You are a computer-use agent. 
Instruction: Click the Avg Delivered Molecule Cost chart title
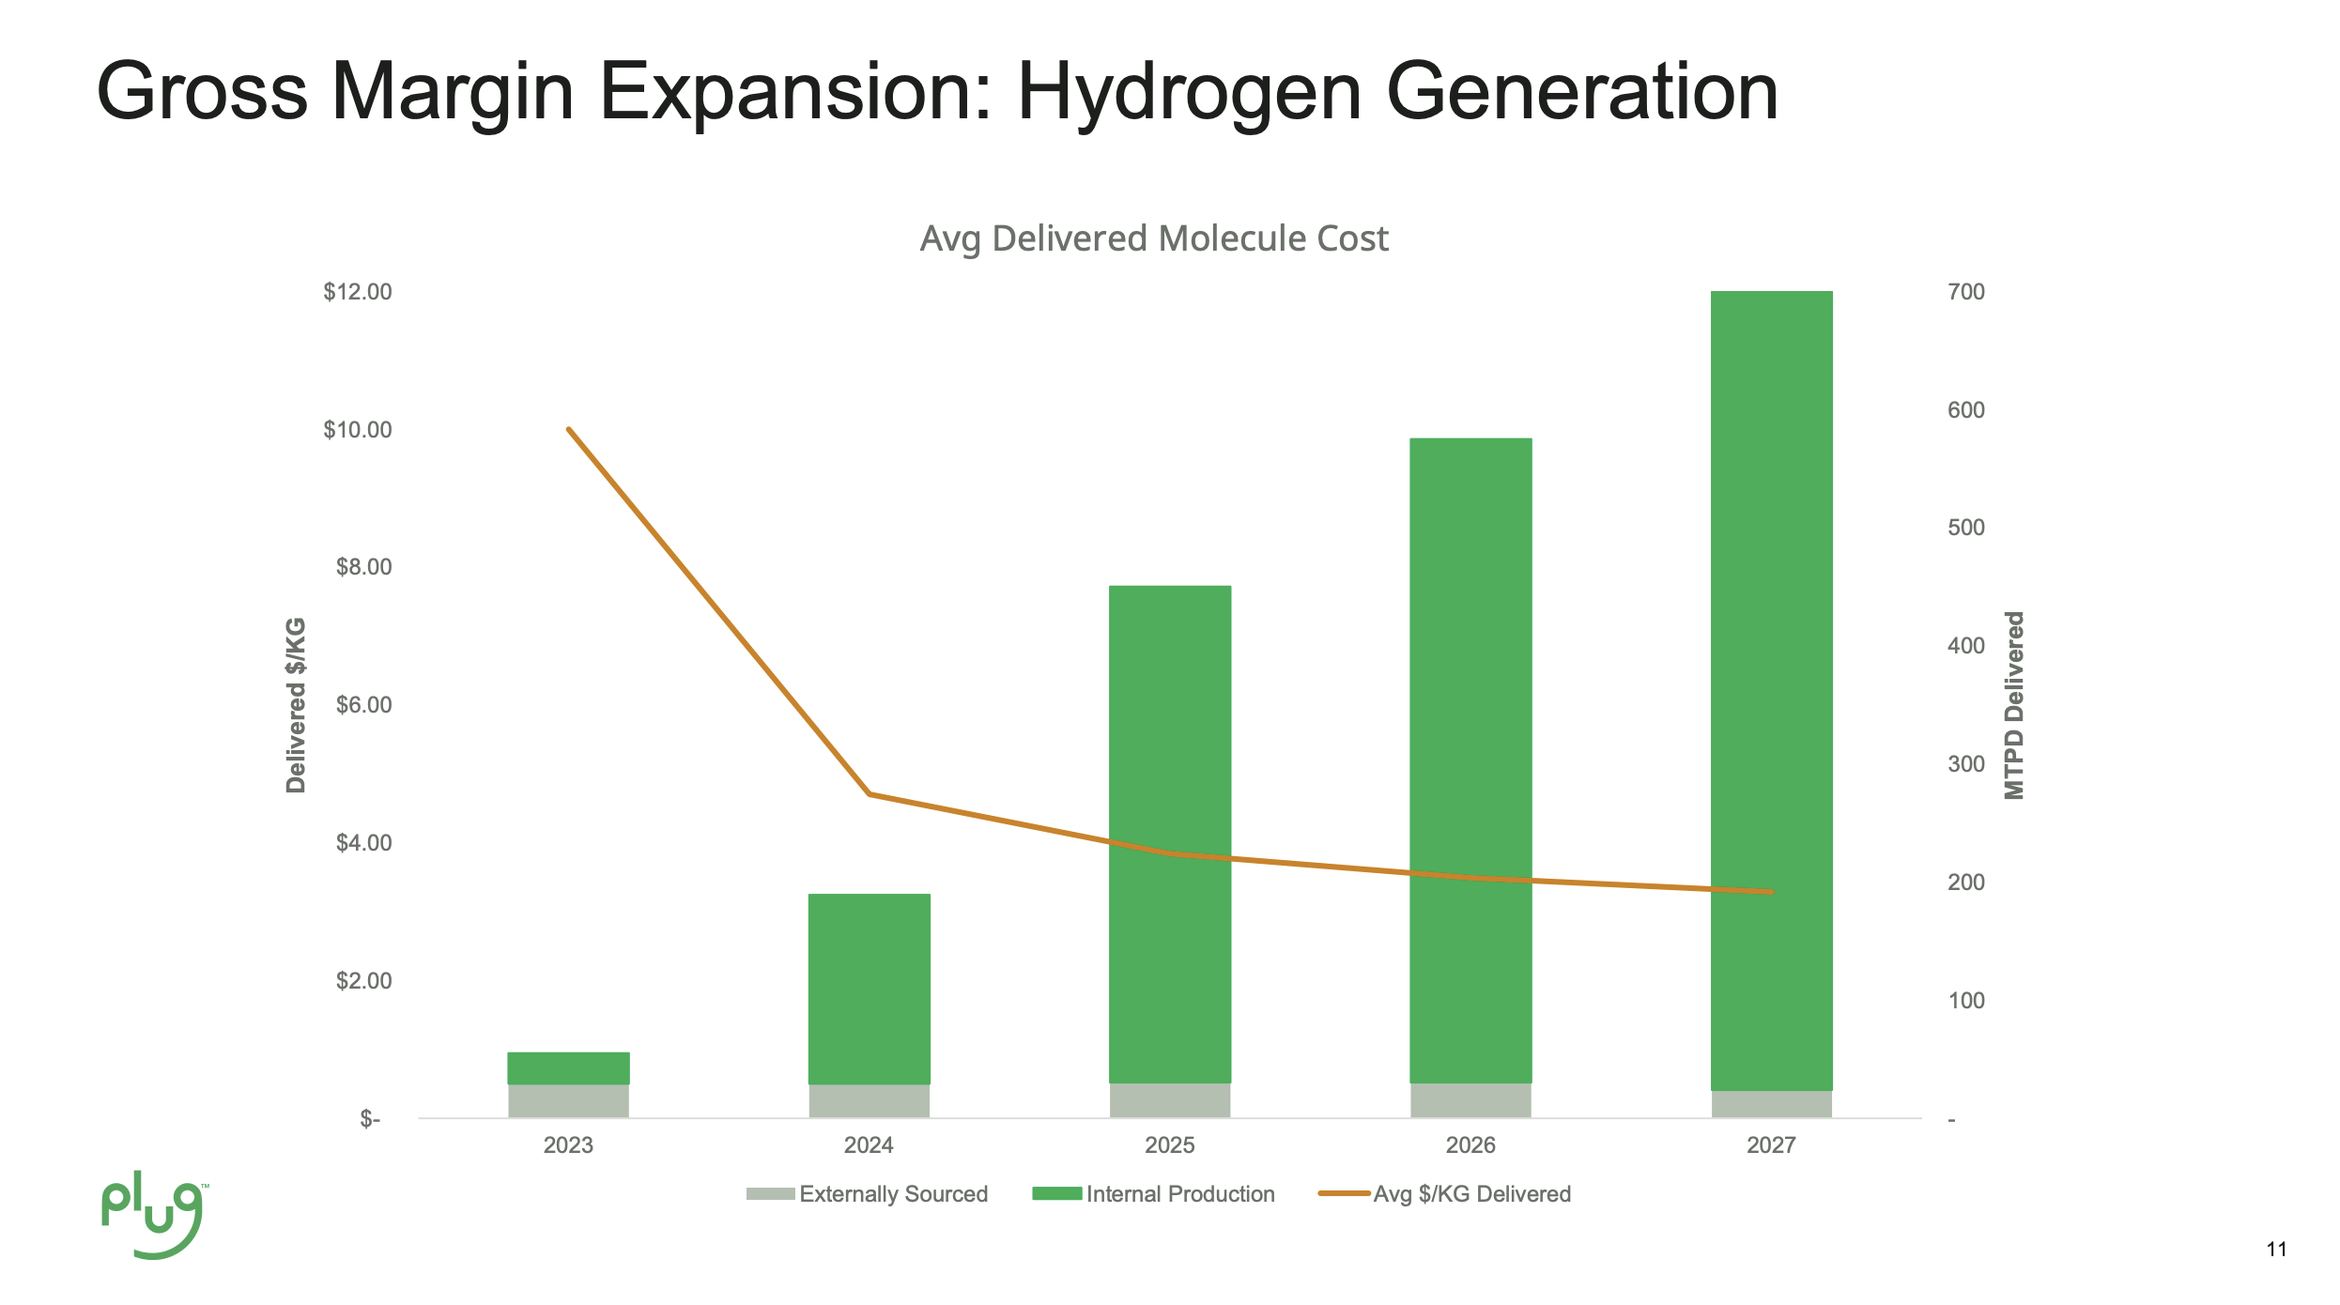click(x=1153, y=238)
